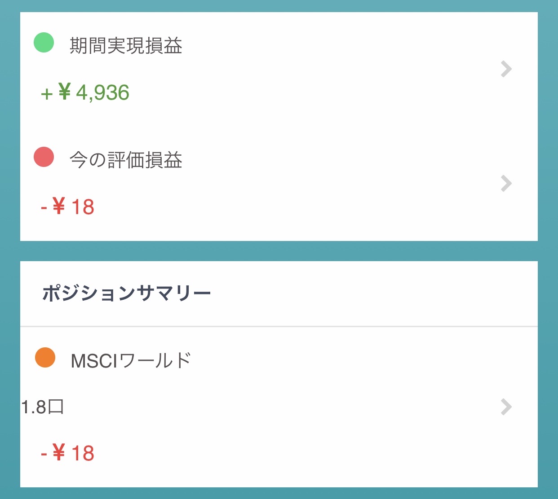
Task: Click the minus sign in MSCIワールド row
Action: 44,454
